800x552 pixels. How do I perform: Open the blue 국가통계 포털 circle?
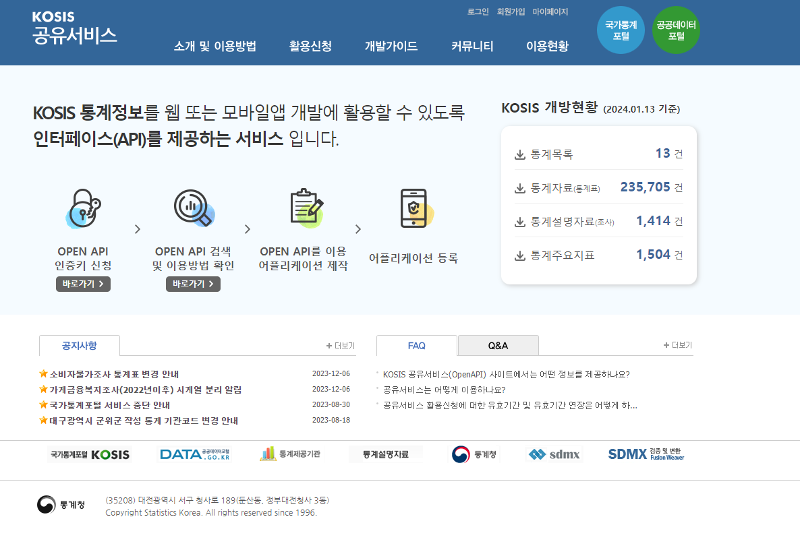[621, 30]
